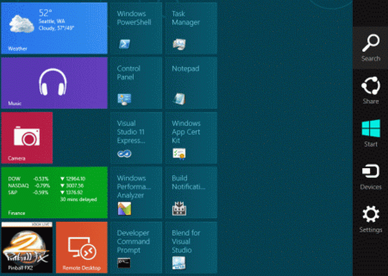Click the NASDAQ row in Finance tile

pos(46,186)
